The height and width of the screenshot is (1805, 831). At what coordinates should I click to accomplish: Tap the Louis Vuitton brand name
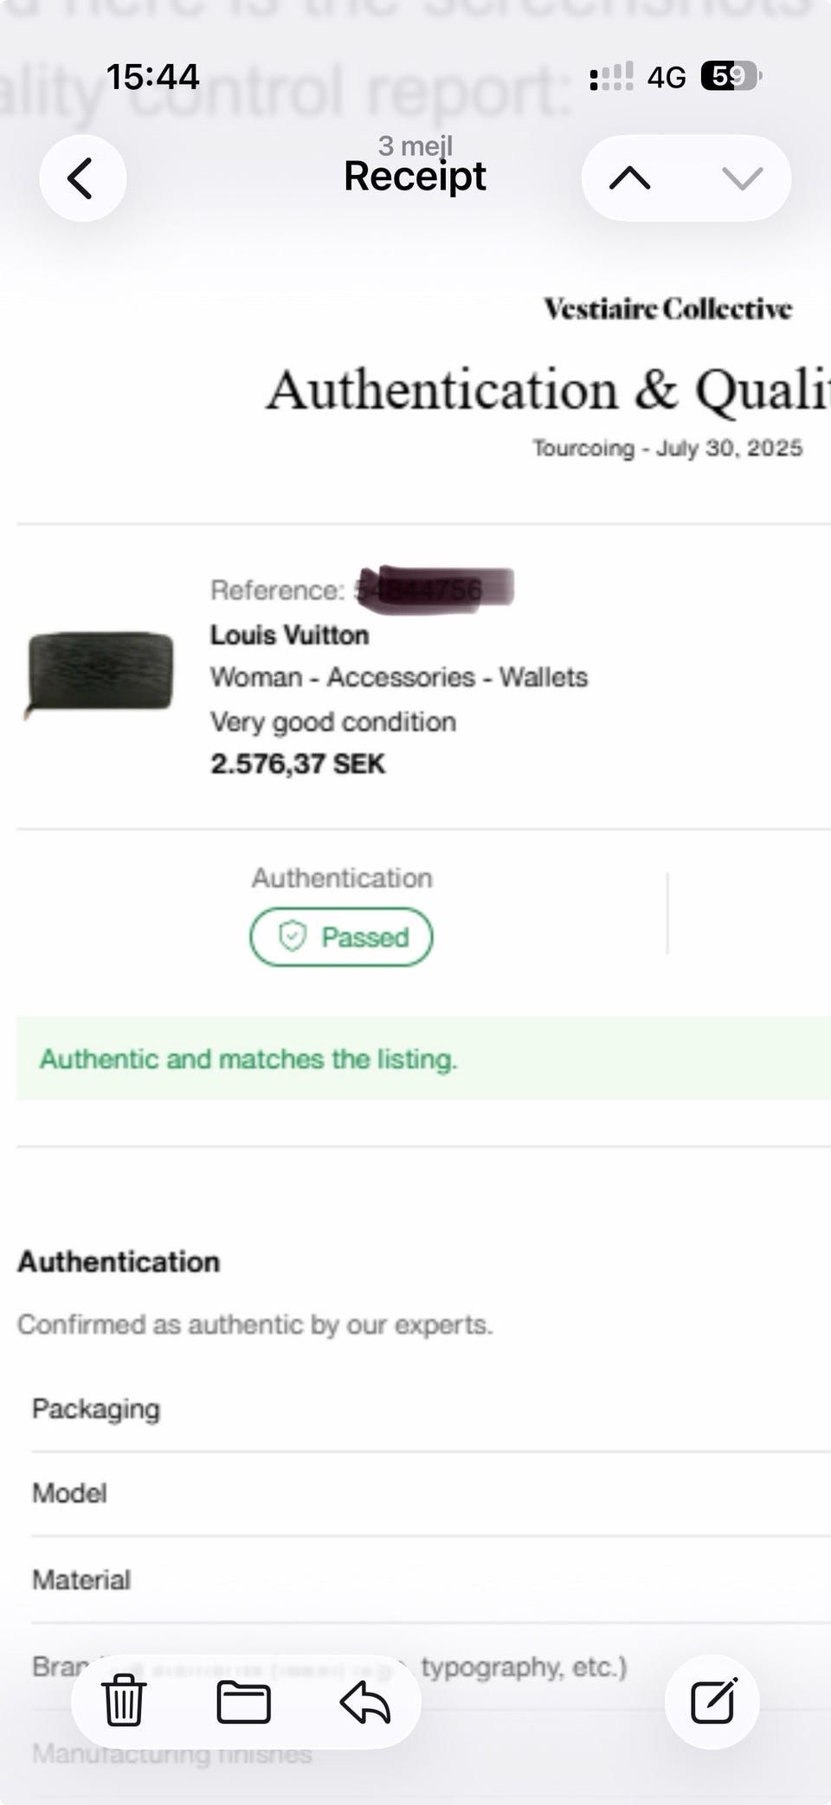[x=289, y=635]
